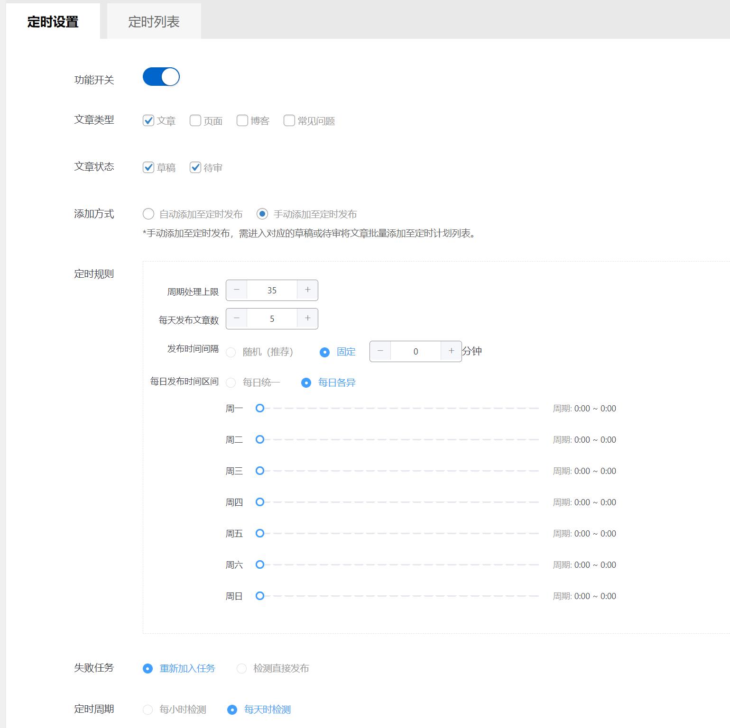The height and width of the screenshot is (728, 730).
Task: Check the 常见问题 article type option
Action: [289, 120]
